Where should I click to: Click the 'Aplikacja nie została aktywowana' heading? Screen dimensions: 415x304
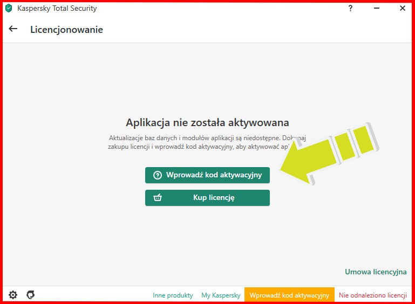click(207, 123)
